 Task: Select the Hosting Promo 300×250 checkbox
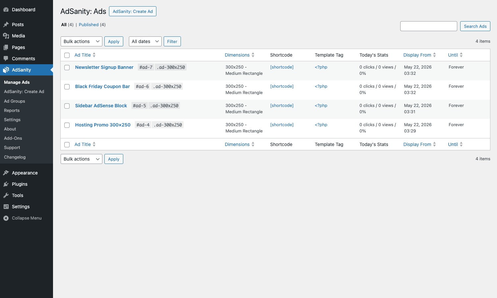pos(67,125)
